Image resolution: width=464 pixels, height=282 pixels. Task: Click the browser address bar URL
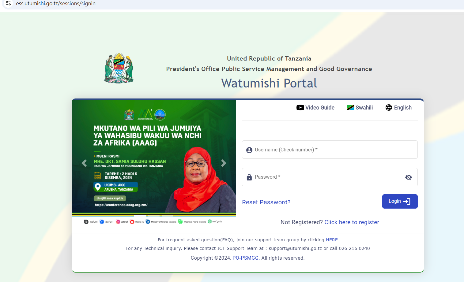(x=56, y=3)
